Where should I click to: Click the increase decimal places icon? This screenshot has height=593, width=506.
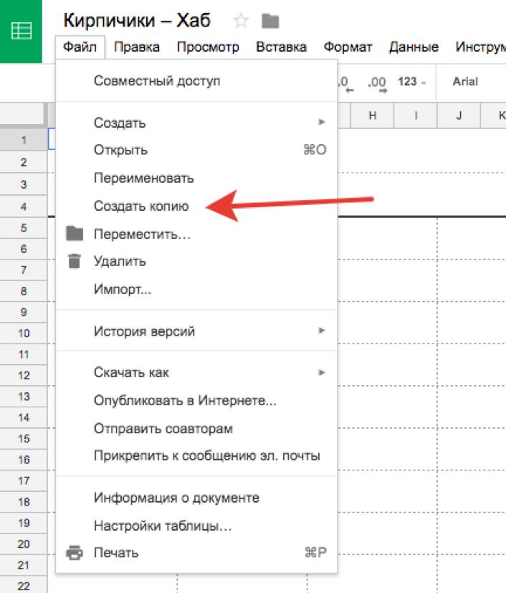(377, 82)
